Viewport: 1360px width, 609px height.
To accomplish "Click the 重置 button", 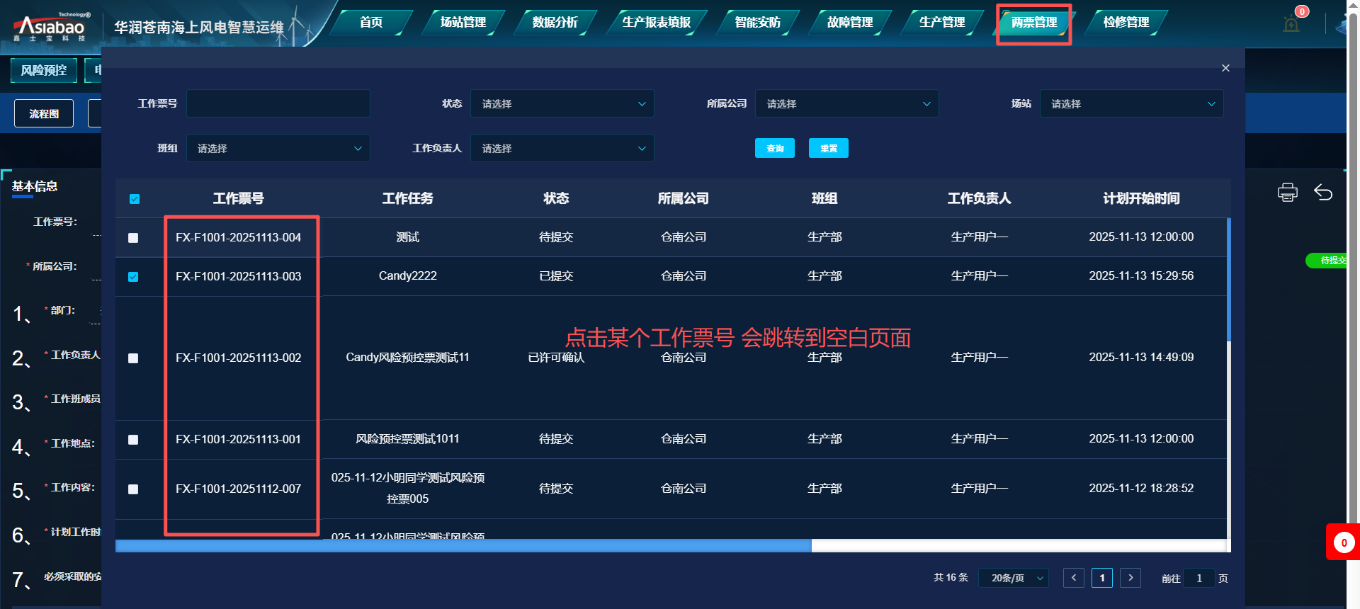I will [828, 149].
